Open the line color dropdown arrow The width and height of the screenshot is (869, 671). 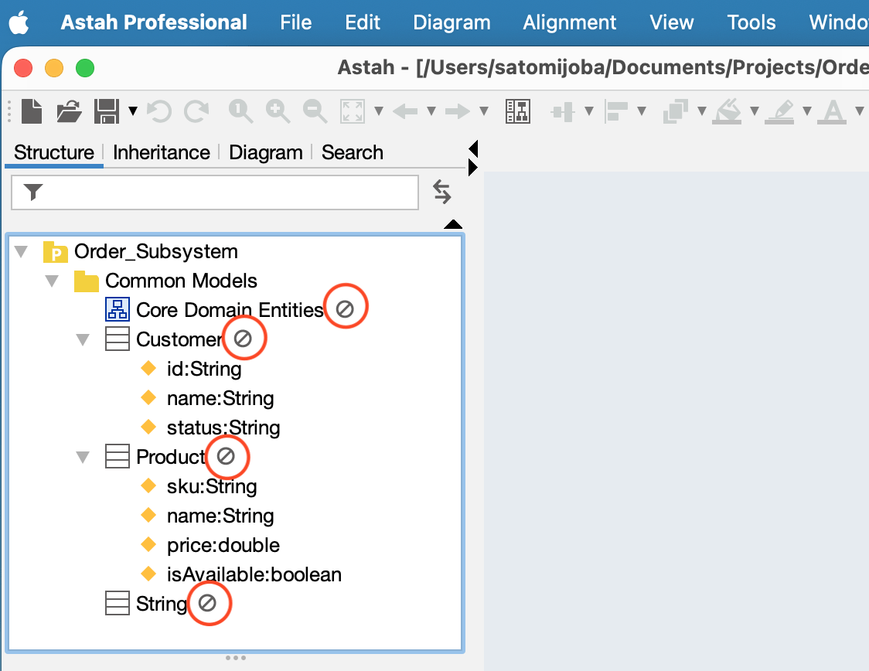click(x=807, y=111)
